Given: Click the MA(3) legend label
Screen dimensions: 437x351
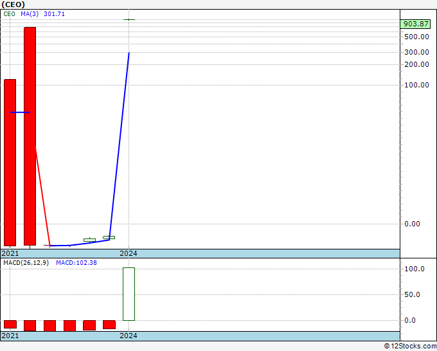Looking at the screenshot, I should [x=30, y=14].
